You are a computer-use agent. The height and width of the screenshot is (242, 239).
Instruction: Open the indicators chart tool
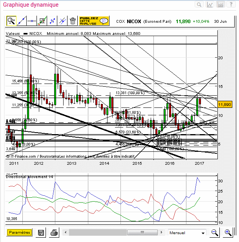42,21
